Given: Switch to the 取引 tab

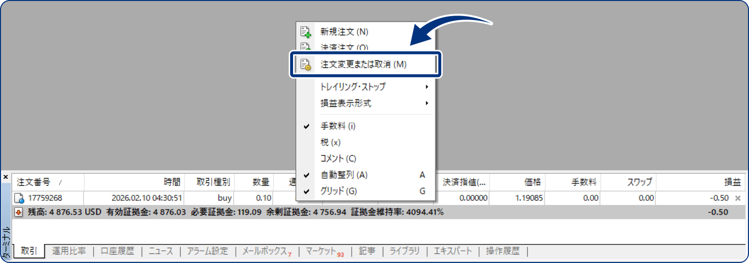Looking at the screenshot, I should [x=29, y=251].
